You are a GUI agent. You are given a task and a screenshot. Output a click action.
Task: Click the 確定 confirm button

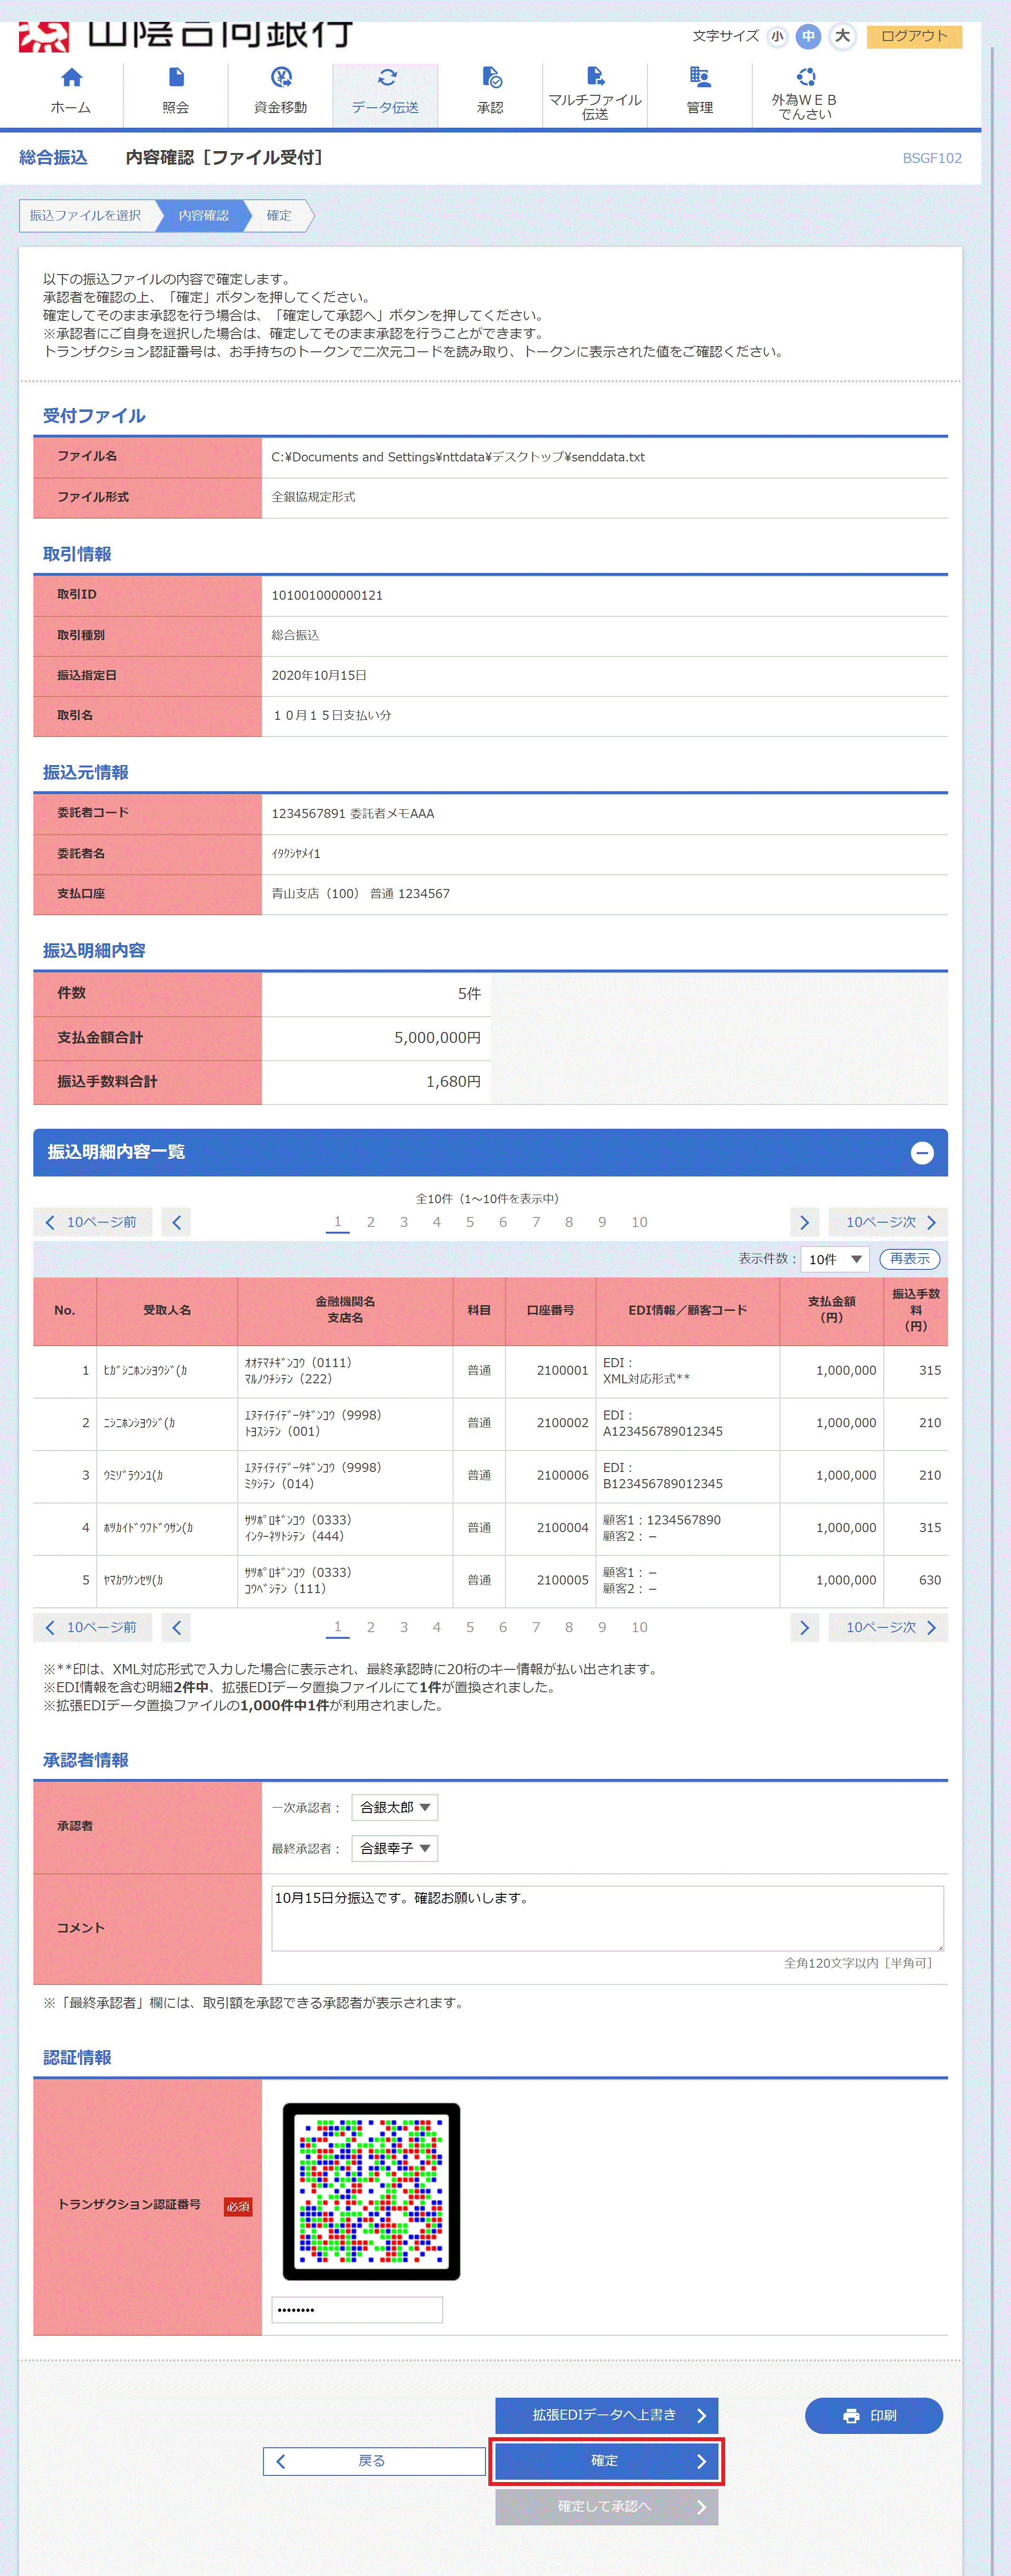(x=607, y=2461)
